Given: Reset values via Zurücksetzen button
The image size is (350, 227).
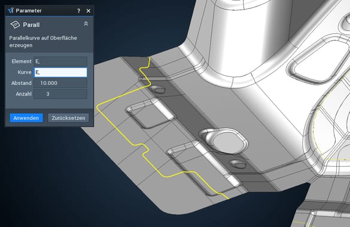Looking at the screenshot, I should tap(68, 118).
